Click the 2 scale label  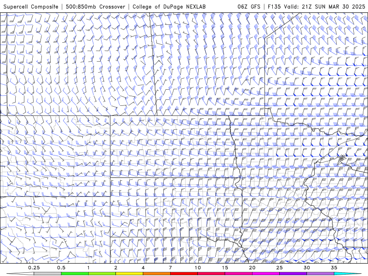coord(116,268)
